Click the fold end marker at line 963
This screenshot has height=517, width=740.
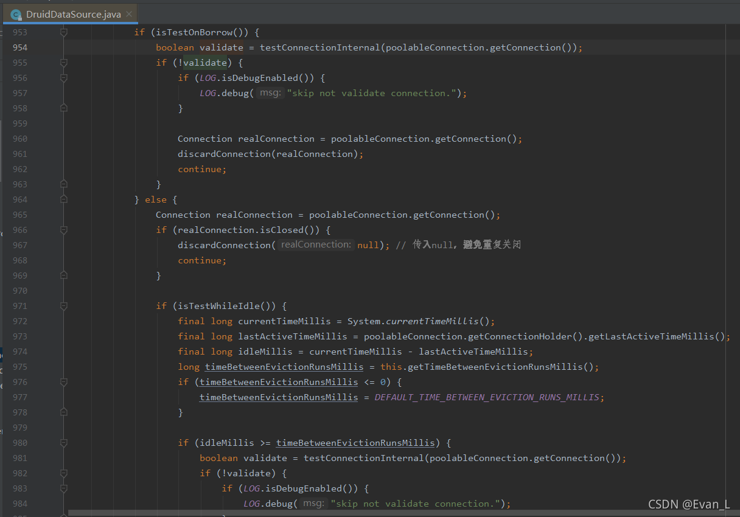click(64, 184)
